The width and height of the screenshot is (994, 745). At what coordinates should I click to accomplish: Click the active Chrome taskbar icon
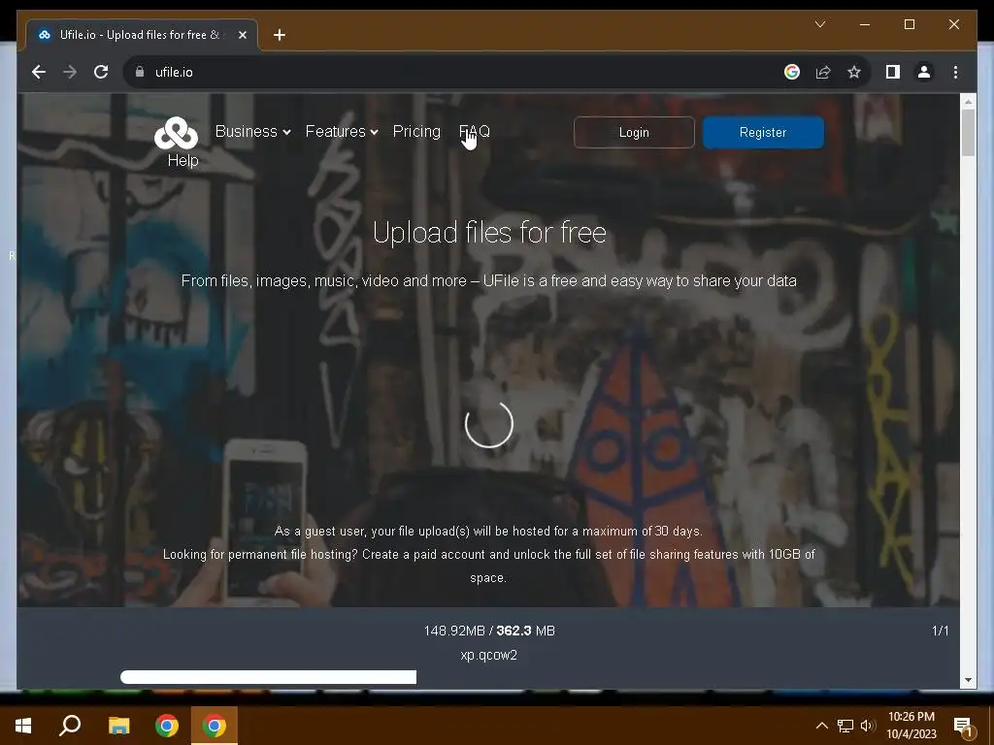click(215, 726)
